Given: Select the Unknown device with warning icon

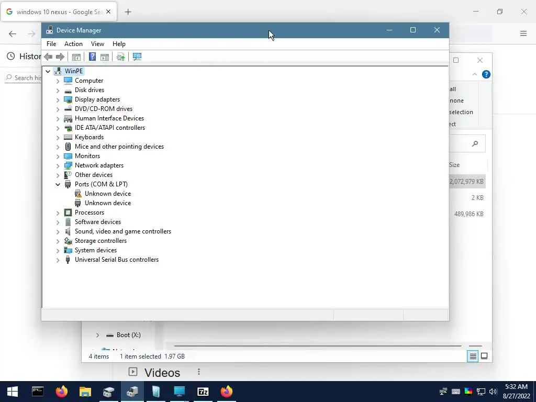Looking at the screenshot, I should [x=108, y=194].
